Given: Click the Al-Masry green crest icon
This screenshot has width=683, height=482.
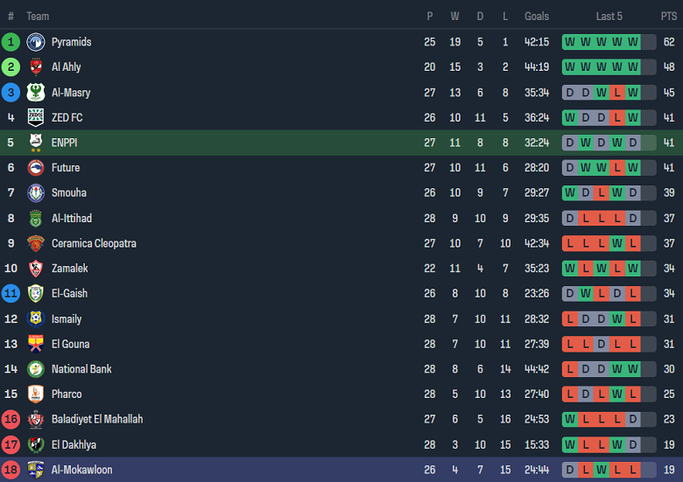Looking at the screenshot, I should (36, 93).
